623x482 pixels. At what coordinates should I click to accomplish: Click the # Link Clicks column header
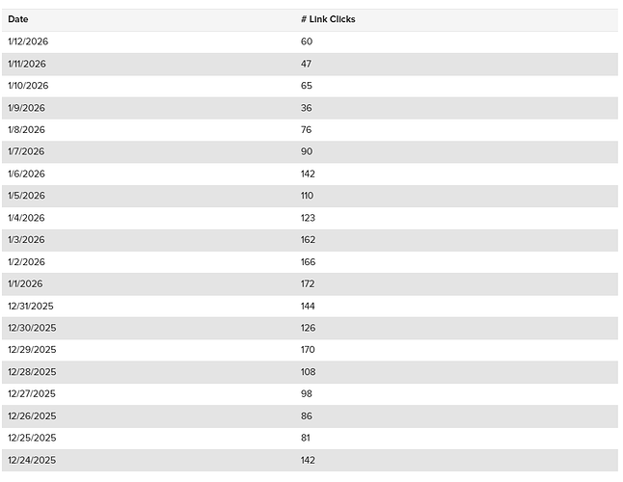click(328, 19)
